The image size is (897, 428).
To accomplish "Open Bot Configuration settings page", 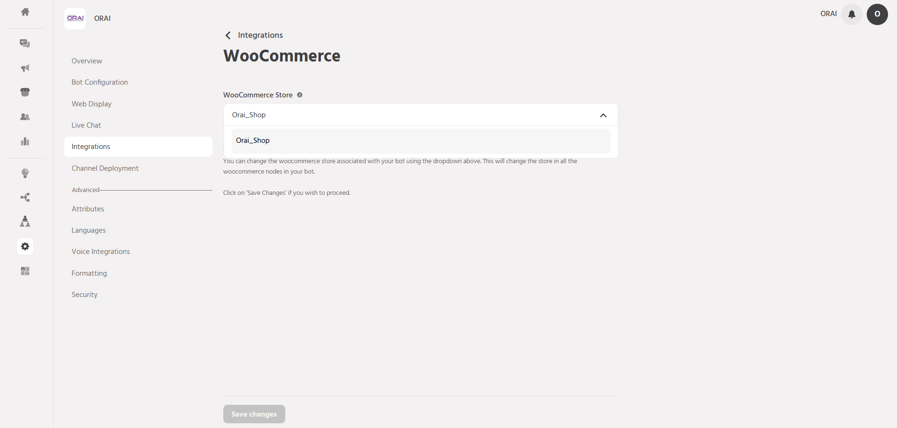I will (100, 82).
